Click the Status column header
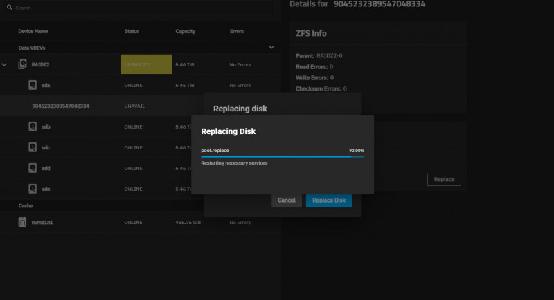This screenshot has height=300, width=554. (x=132, y=31)
